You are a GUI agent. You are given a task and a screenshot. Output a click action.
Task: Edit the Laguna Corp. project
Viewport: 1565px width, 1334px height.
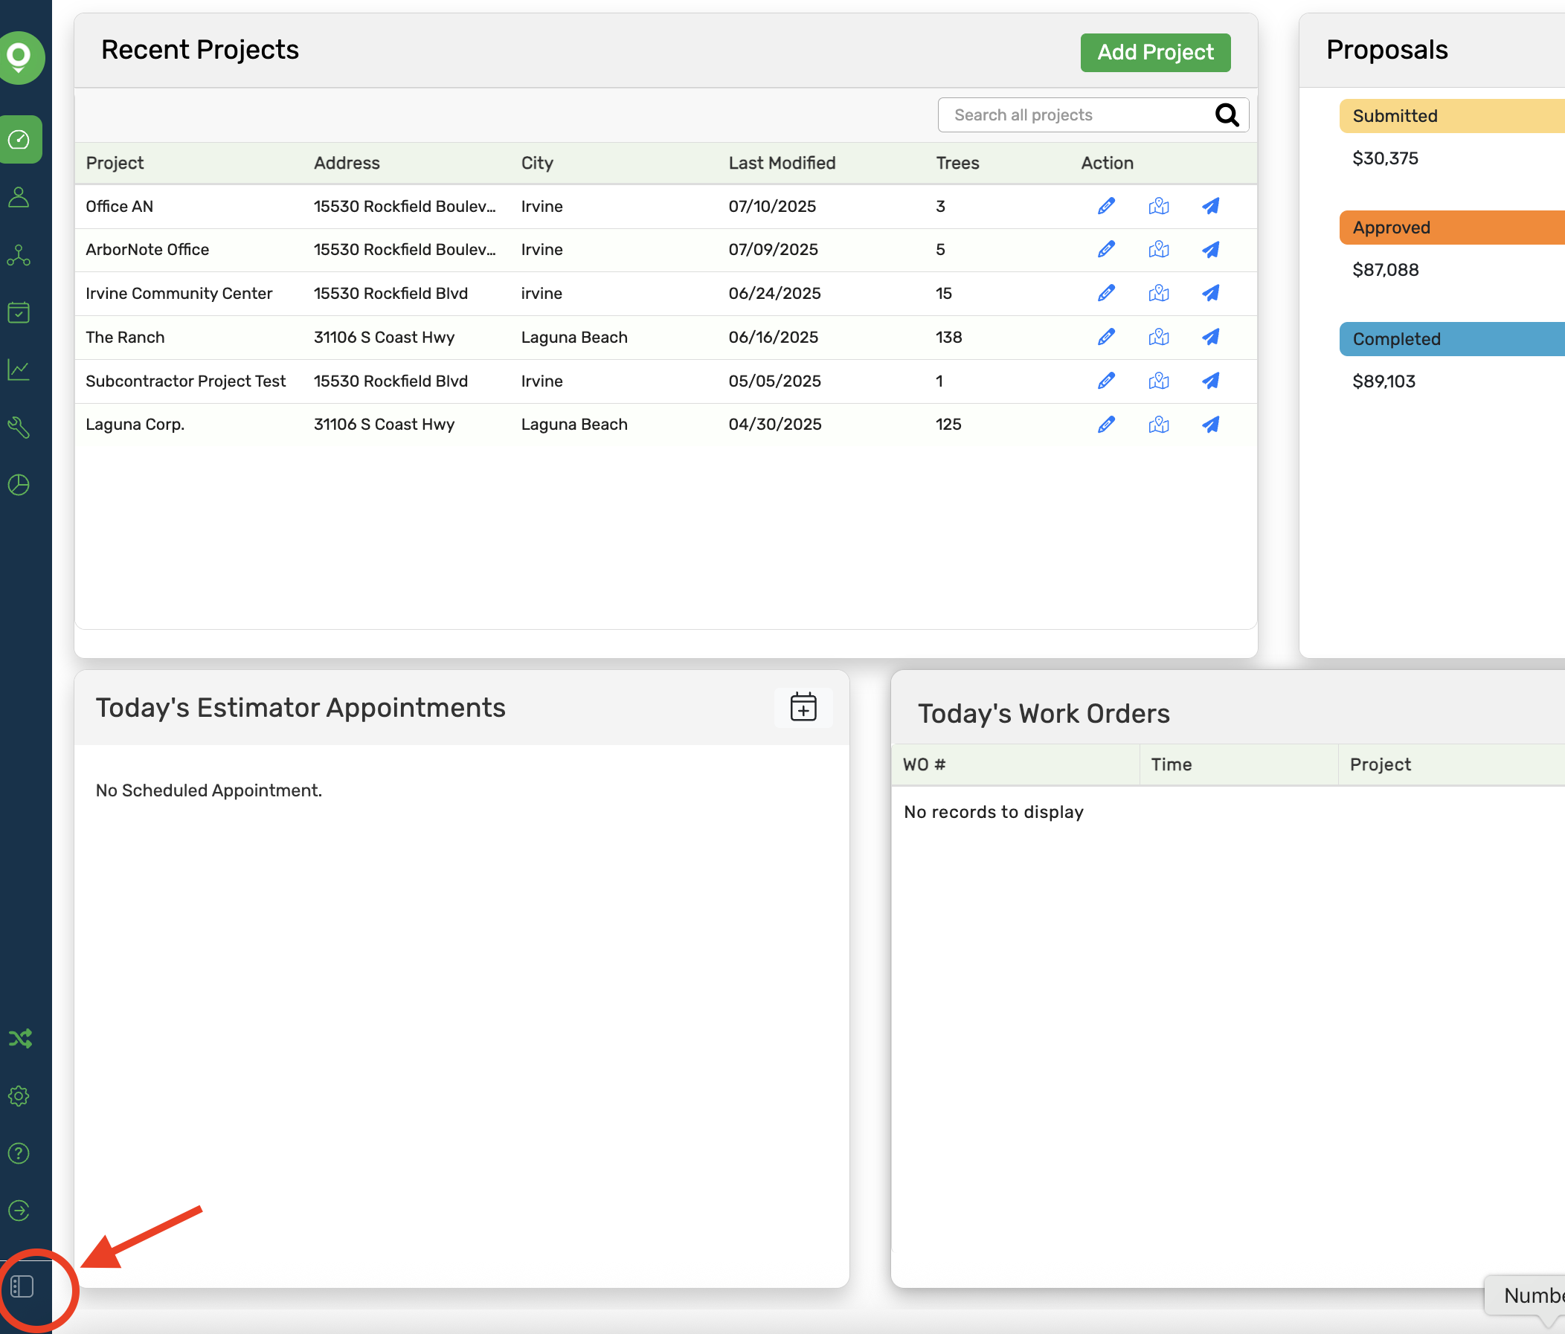[1107, 425]
